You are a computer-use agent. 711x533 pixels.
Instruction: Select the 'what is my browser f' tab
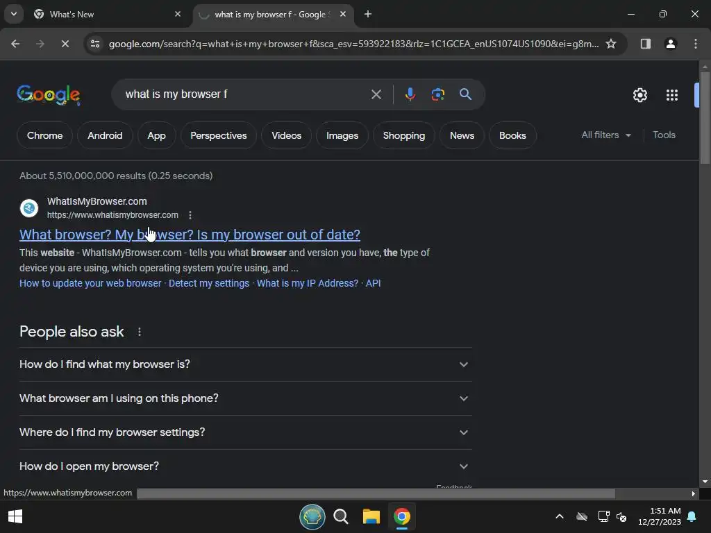(274, 15)
